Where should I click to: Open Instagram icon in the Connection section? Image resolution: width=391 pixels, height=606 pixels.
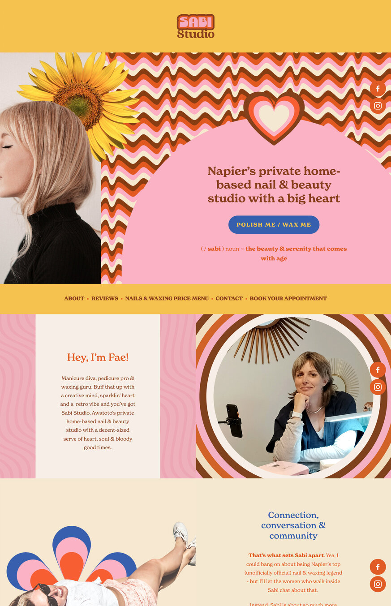[378, 584]
